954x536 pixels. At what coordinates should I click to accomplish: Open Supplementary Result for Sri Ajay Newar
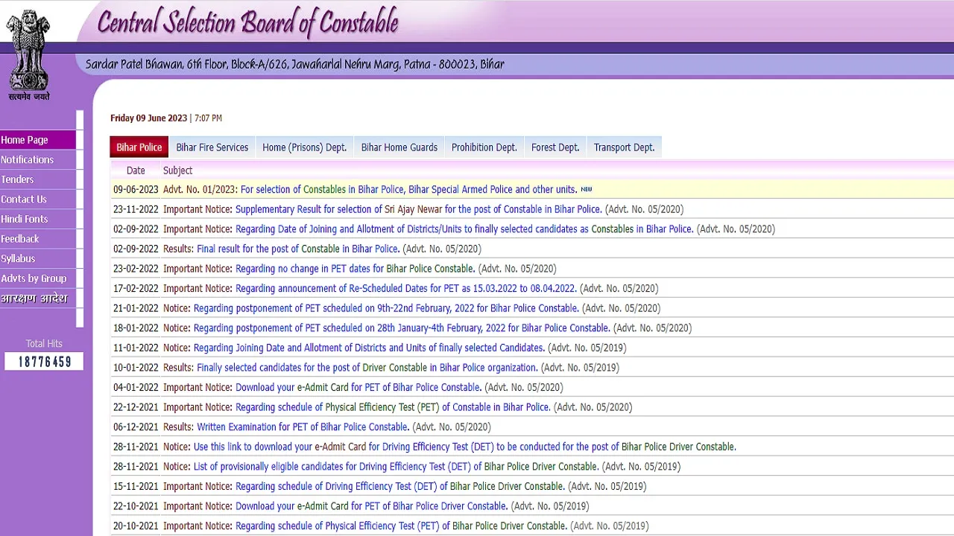tap(418, 209)
